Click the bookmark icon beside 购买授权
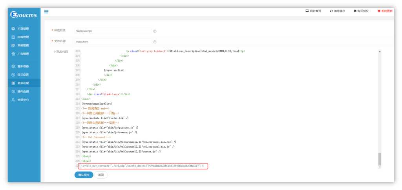This screenshot has height=190, width=402. (355, 11)
